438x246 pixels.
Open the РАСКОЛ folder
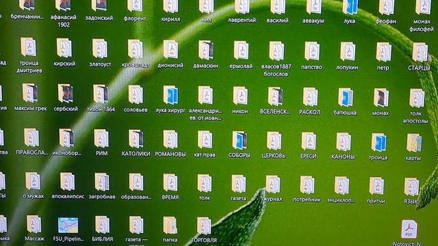click(x=310, y=97)
